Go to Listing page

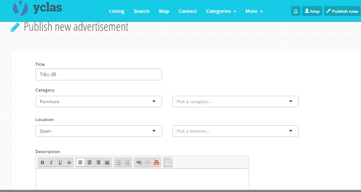tap(117, 11)
